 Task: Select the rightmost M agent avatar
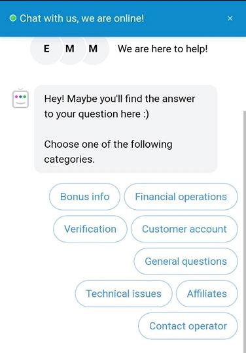click(94, 49)
